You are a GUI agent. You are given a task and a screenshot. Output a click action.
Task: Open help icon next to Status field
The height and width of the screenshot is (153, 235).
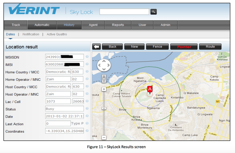point(87,108)
